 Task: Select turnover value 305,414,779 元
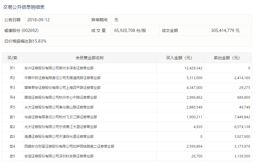pos(225,30)
